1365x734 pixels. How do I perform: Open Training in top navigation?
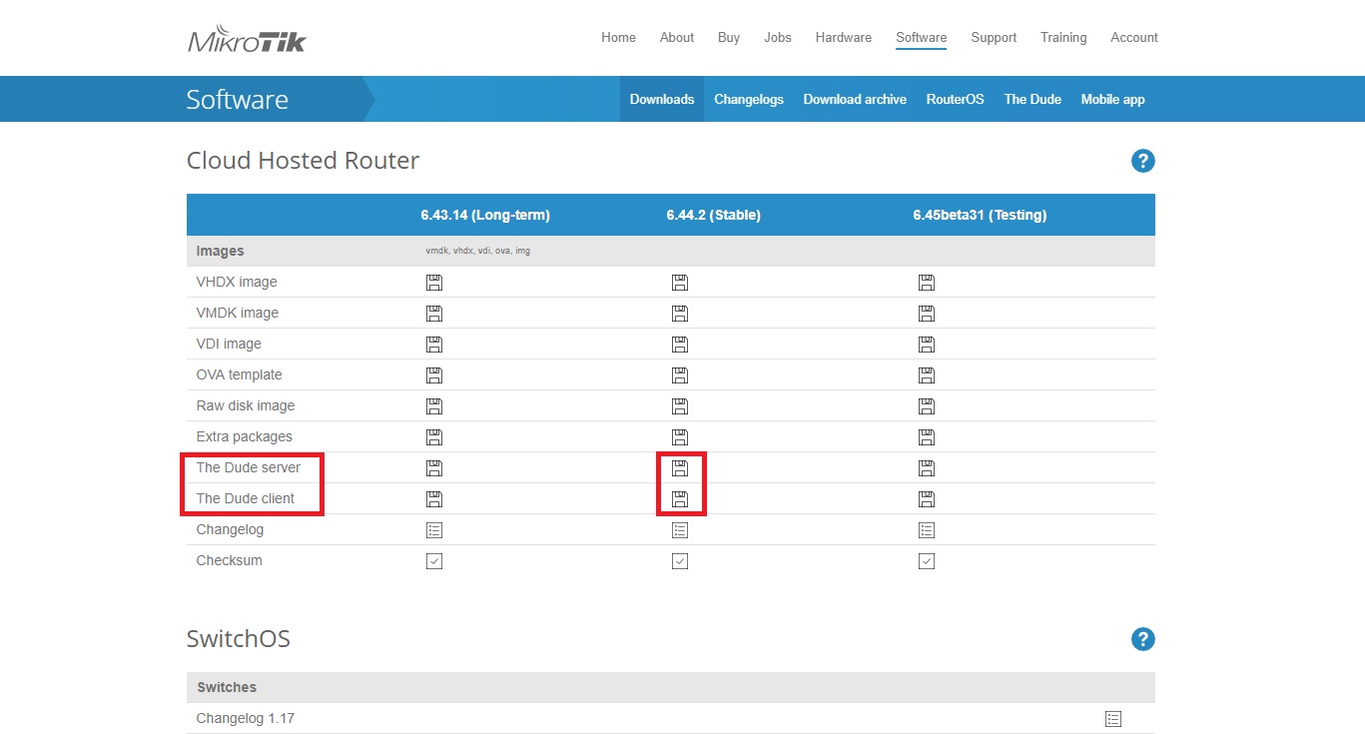point(1063,37)
